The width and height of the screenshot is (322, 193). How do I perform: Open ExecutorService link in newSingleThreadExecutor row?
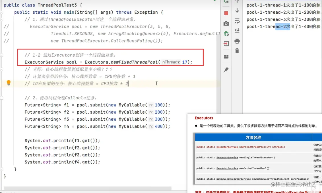[227, 158]
